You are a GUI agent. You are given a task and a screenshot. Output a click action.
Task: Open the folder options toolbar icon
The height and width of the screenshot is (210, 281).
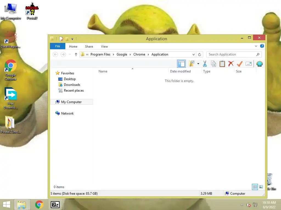[x=192, y=64]
